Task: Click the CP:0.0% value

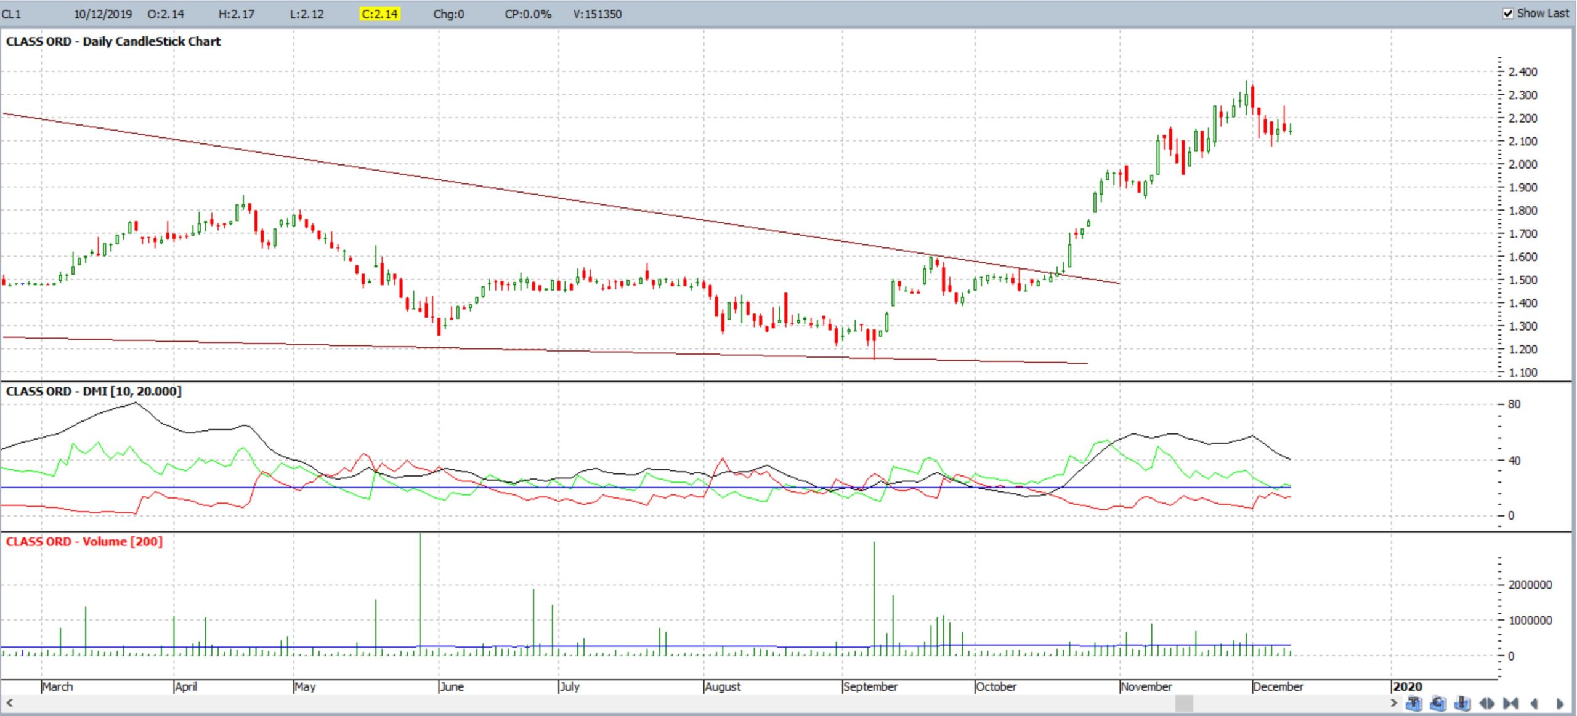Action: coord(527,14)
